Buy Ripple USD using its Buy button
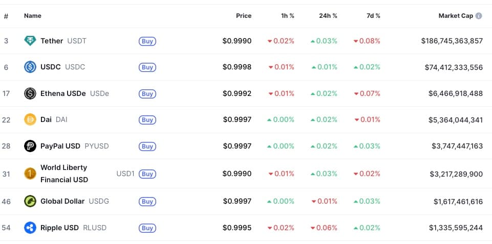The image size is (492, 244). click(147, 228)
